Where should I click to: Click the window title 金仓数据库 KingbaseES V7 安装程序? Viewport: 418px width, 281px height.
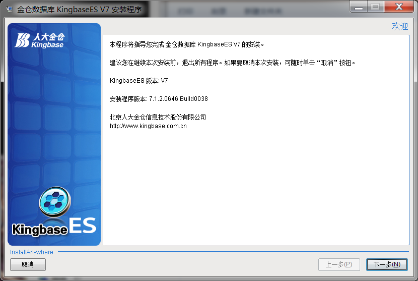pyautogui.click(x=79, y=10)
